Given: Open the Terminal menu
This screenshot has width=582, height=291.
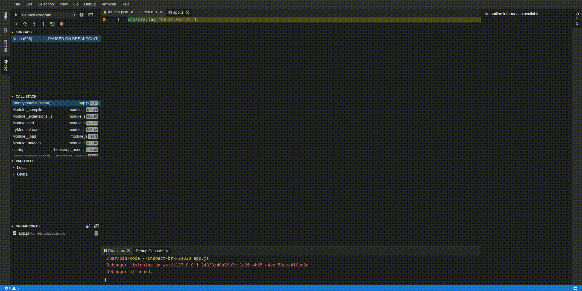Looking at the screenshot, I should (x=109, y=4).
